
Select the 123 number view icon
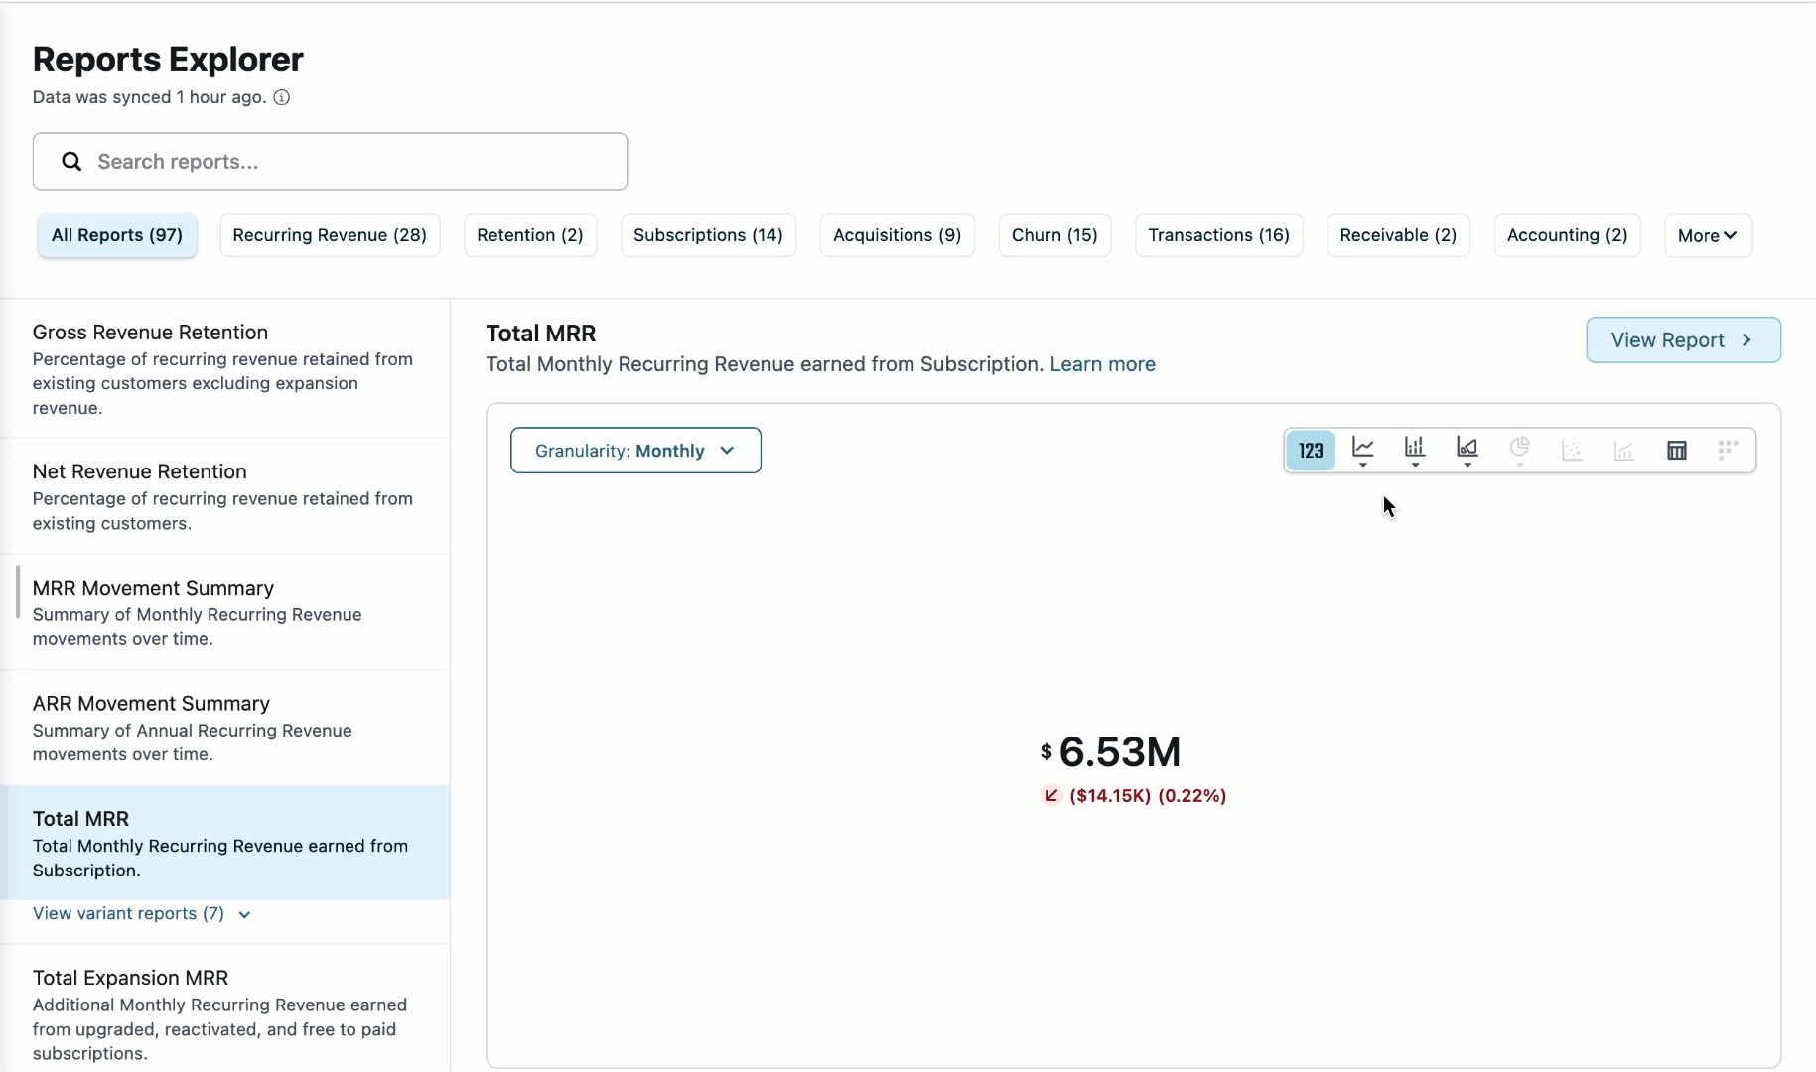click(x=1311, y=451)
